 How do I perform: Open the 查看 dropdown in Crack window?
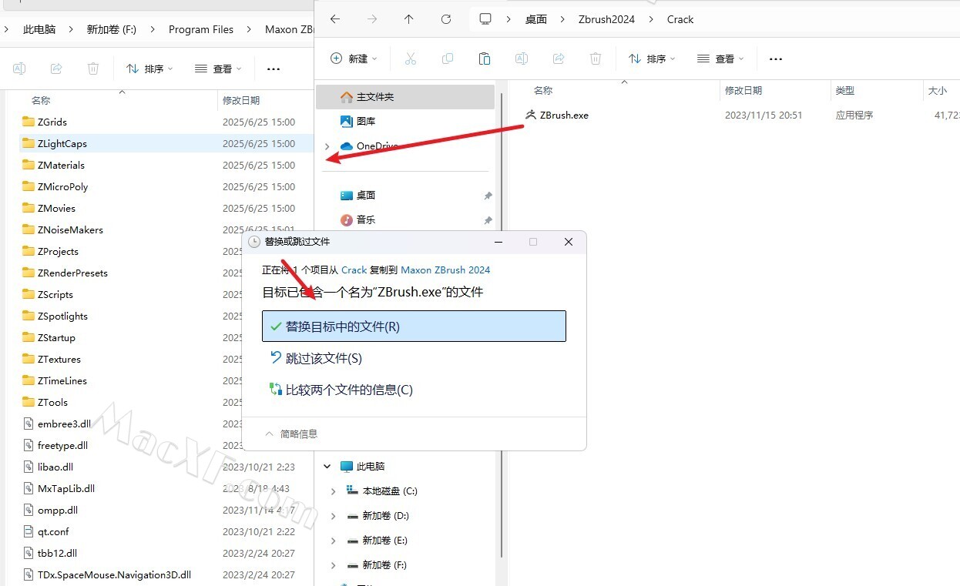click(x=720, y=59)
